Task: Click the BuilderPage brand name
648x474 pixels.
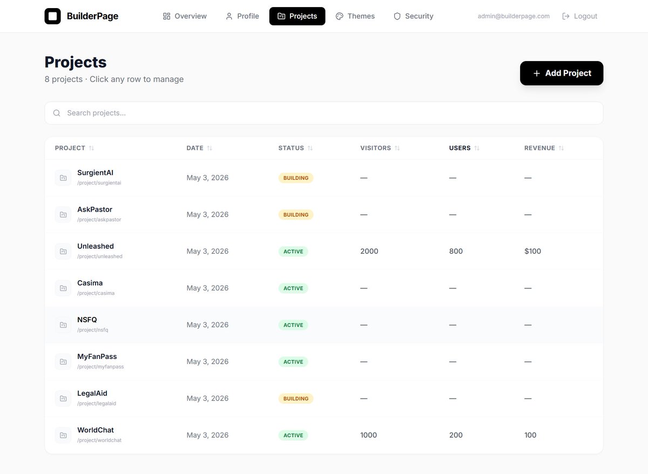Action: coord(92,16)
